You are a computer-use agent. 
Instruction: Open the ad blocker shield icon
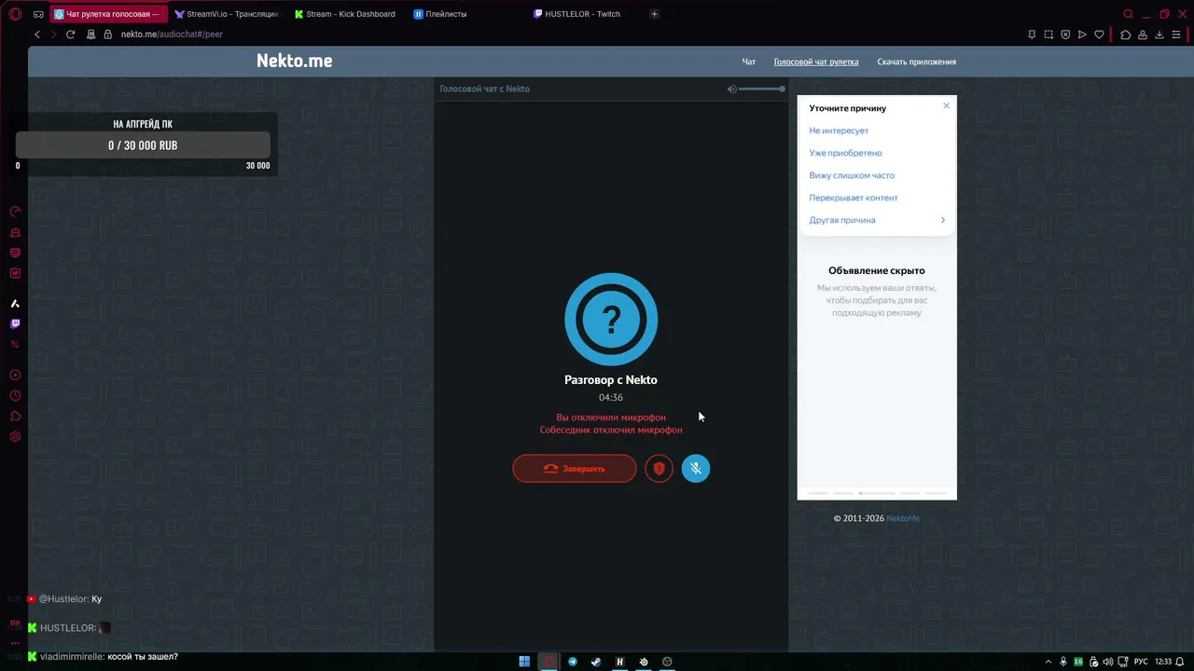(x=1065, y=34)
